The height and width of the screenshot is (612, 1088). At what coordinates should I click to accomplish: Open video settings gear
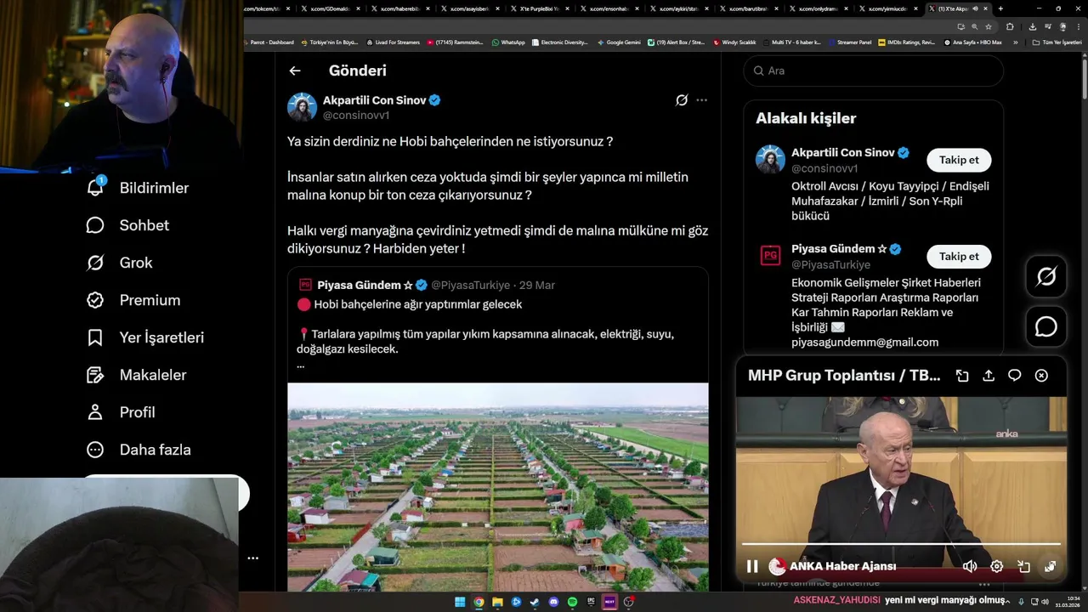point(997,566)
